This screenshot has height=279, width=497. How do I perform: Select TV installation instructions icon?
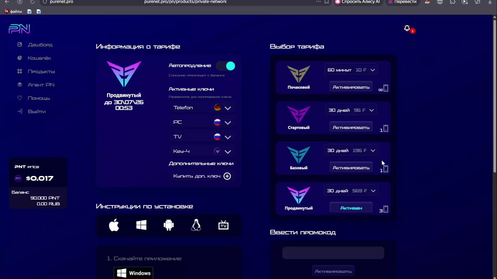click(x=223, y=225)
